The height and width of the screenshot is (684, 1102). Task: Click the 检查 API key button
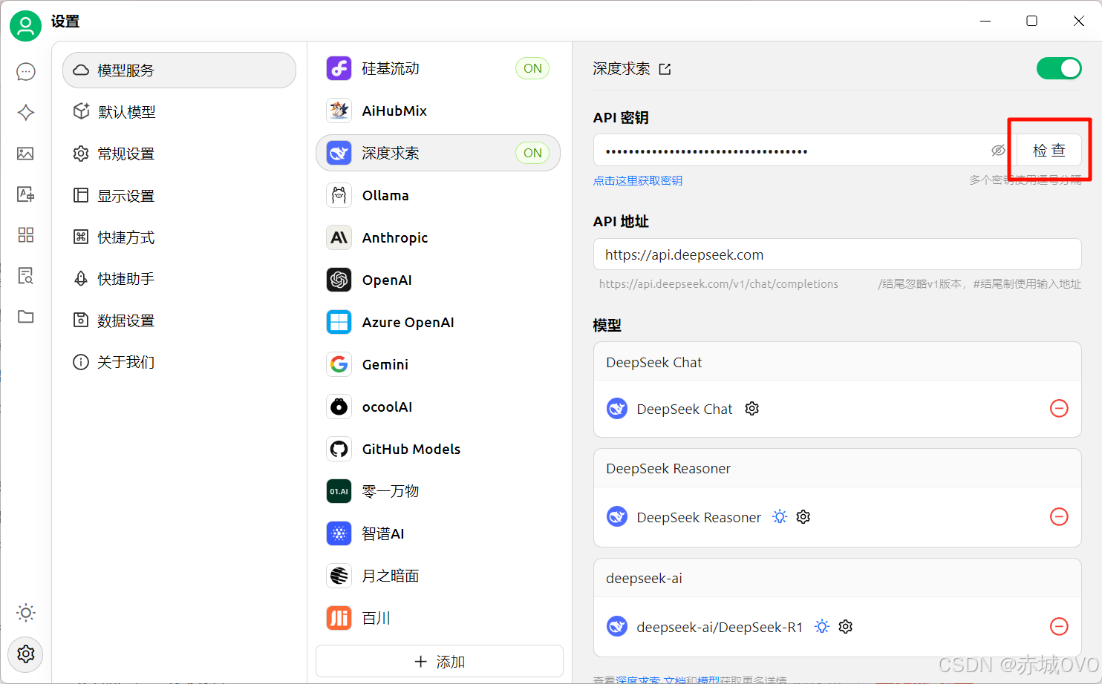(1049, 150)
